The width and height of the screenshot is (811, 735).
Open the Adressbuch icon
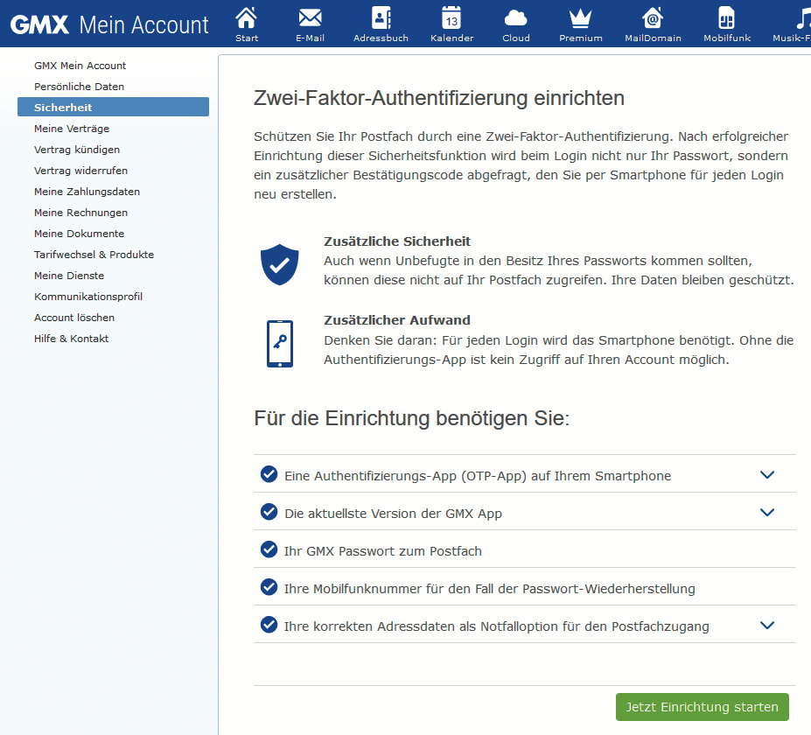(381, 18)
